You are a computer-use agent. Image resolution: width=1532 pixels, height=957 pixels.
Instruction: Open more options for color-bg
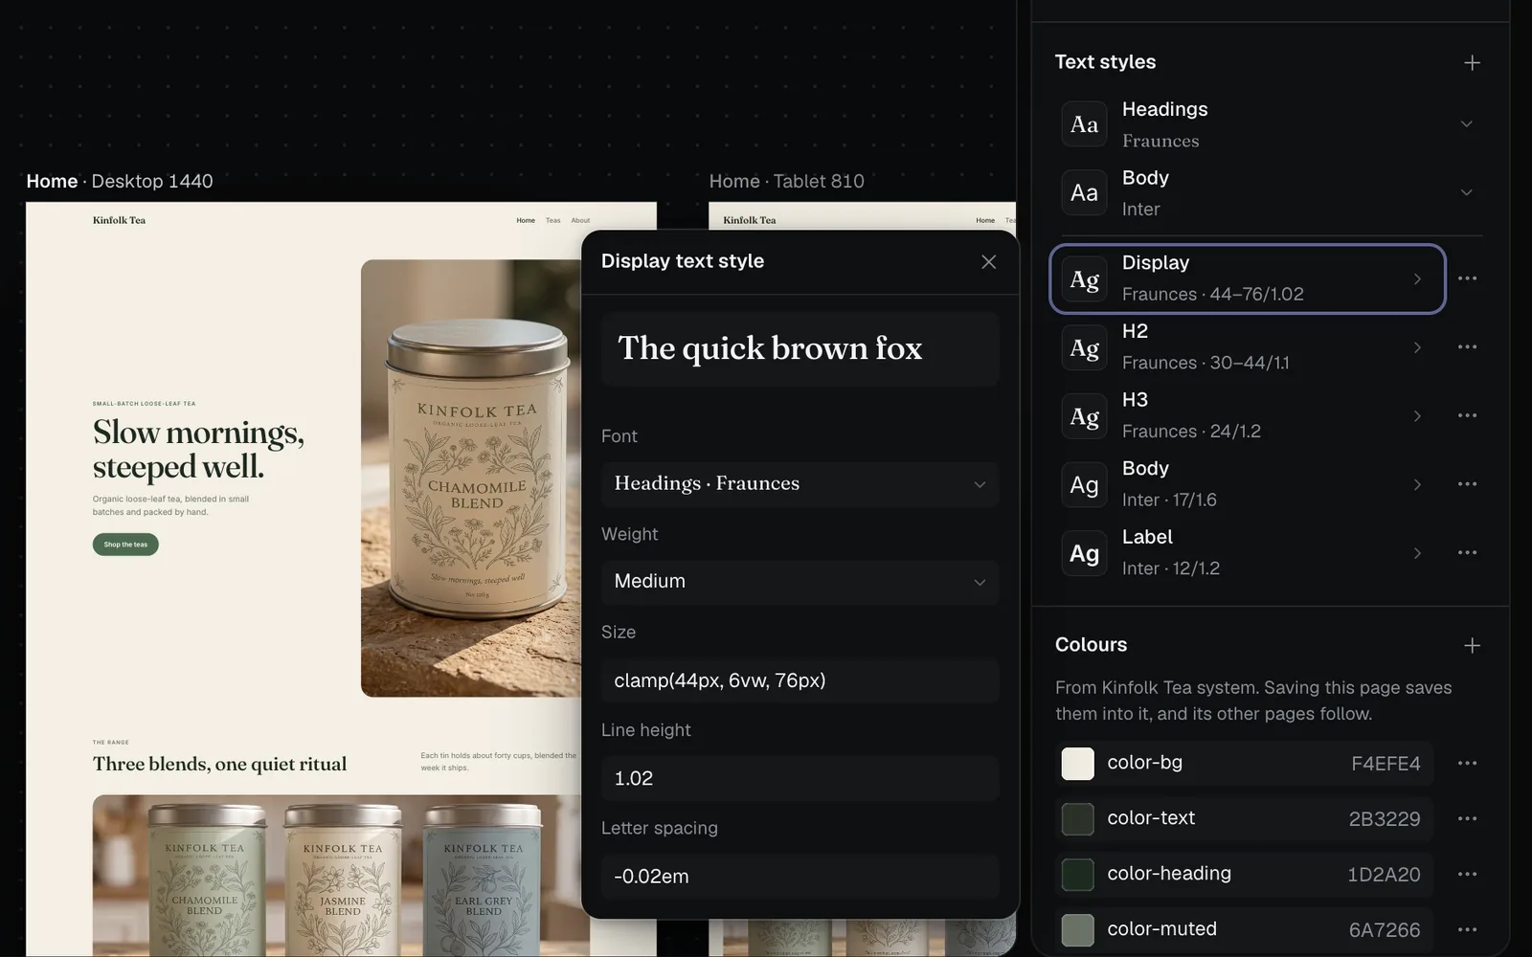(x=1467, y=764)
